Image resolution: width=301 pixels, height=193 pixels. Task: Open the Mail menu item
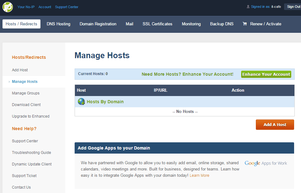(x=129, y=24)
